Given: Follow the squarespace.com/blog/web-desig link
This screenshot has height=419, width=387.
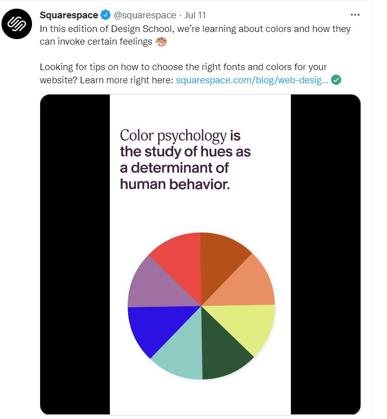Looking at the screenshot, I should tap(251, 80).
